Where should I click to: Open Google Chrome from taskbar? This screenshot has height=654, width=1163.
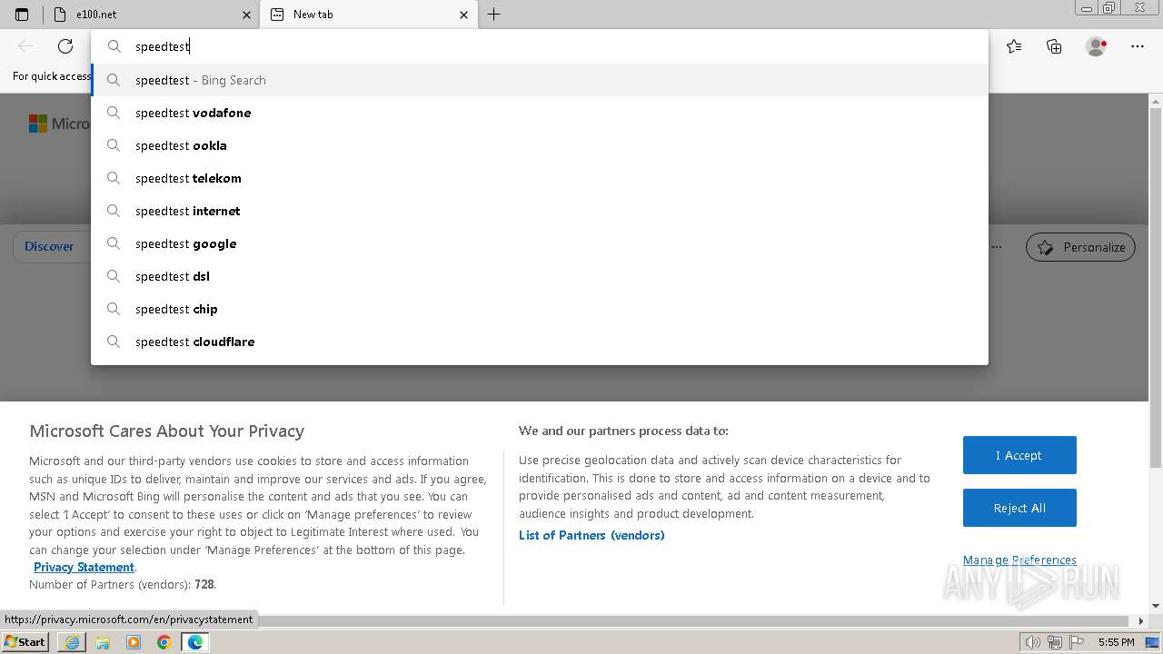tap(164, 642)
